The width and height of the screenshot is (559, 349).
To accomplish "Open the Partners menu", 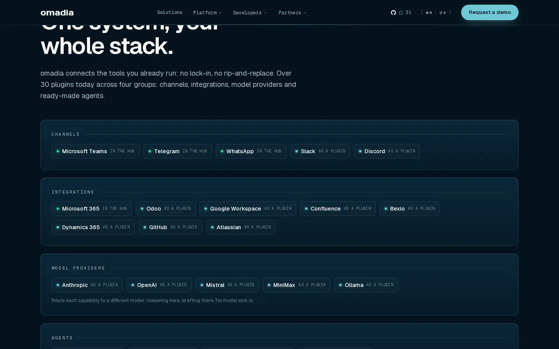I will tap(293, 13).
